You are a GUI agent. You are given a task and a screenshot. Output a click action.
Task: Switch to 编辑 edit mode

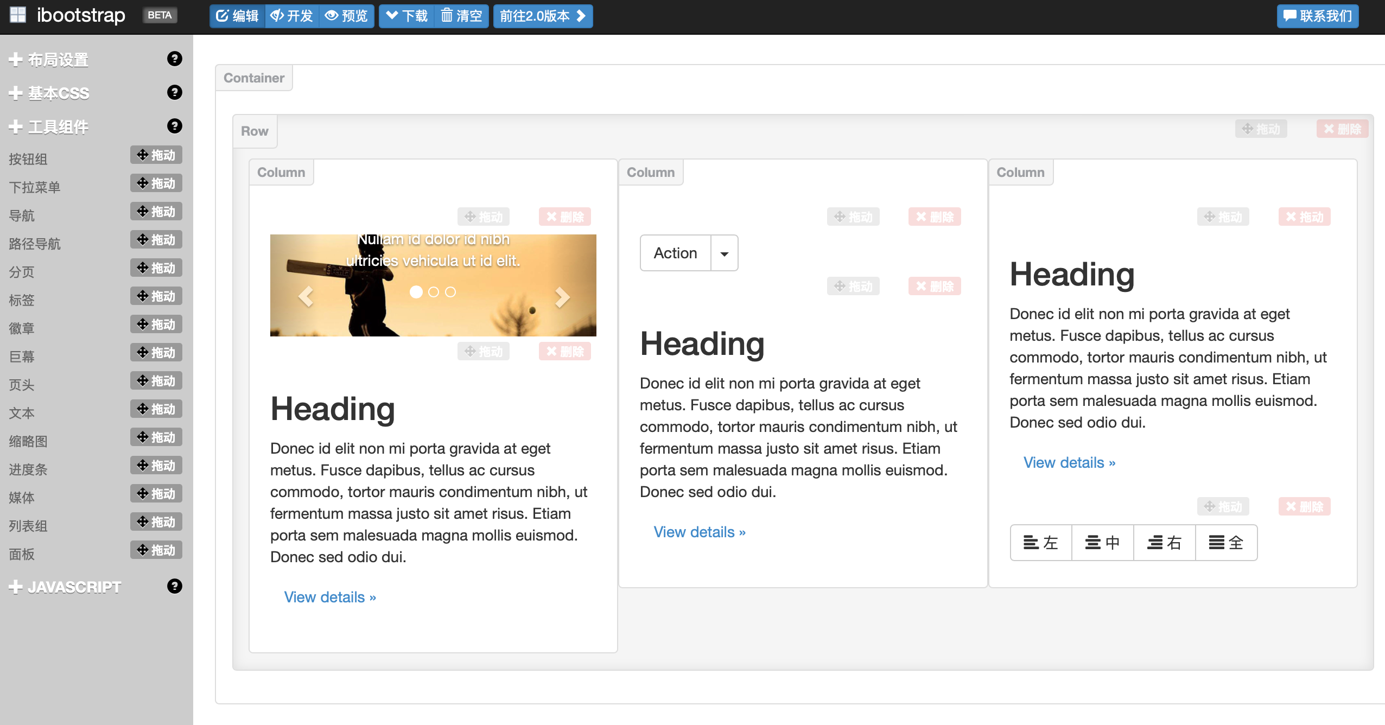pos(237,16)
